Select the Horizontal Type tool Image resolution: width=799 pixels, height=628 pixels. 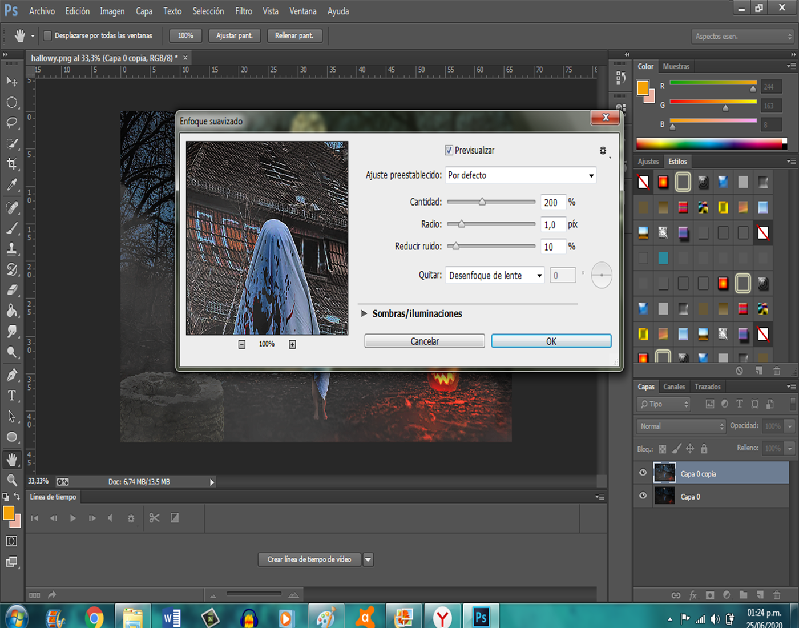12,395
